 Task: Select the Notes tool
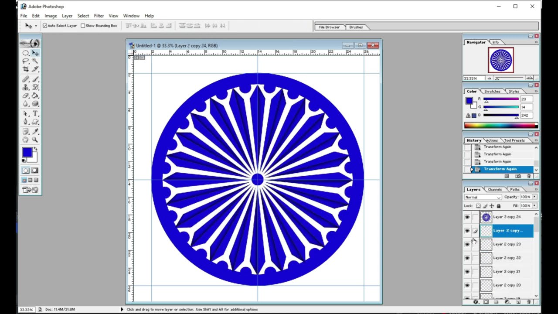pyautogui.click(x=26, y=131)
